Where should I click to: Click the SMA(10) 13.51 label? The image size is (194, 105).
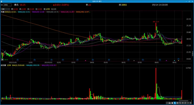[x=24, y=12]
